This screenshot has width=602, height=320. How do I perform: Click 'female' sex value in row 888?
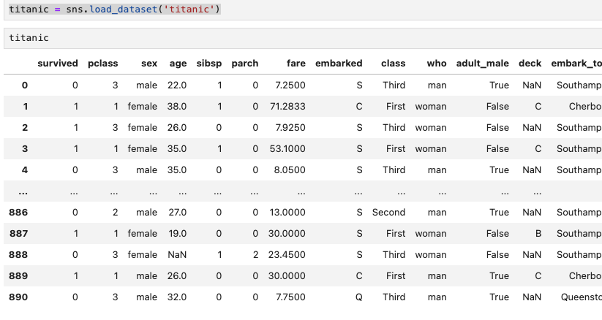click(143, 254)
